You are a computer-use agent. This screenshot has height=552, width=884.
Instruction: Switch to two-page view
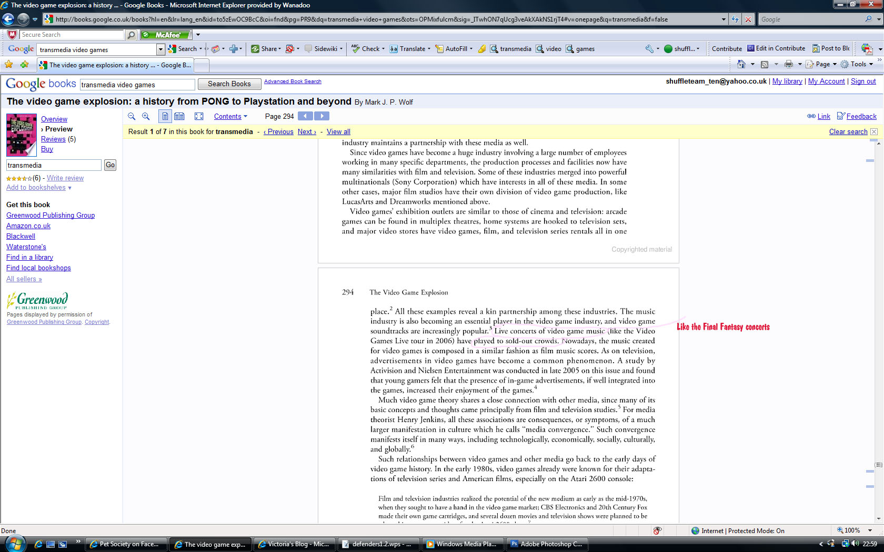179,116
